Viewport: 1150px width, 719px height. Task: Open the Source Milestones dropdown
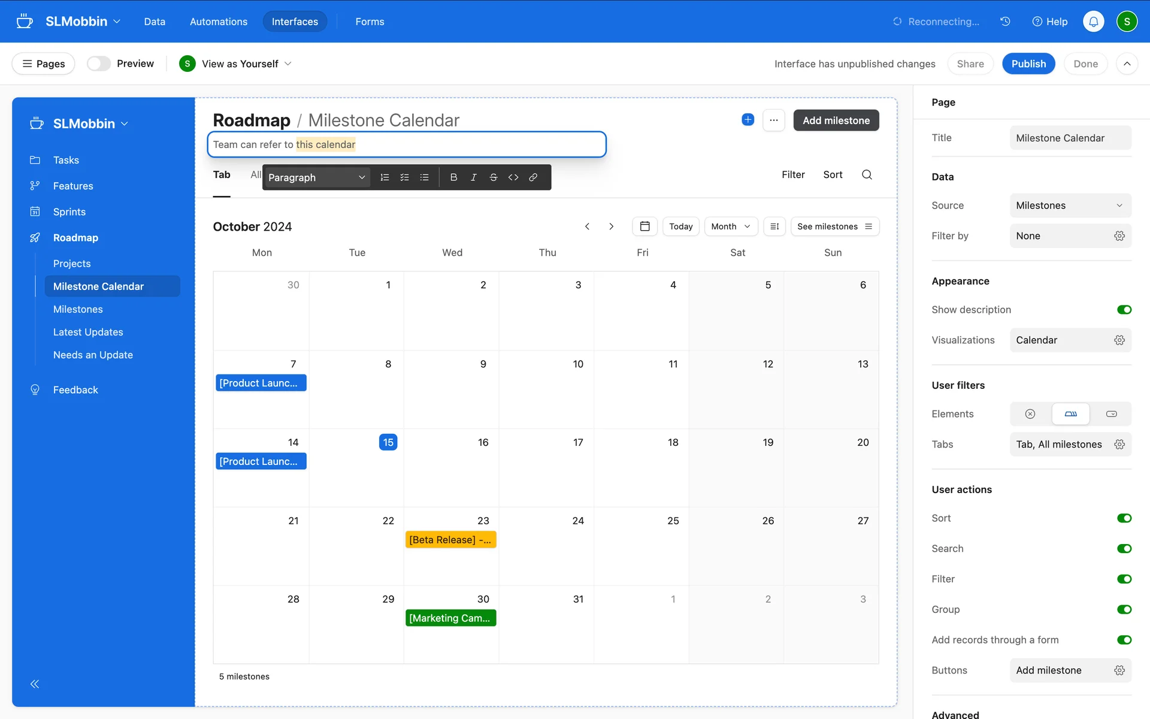pos(1070,206)
